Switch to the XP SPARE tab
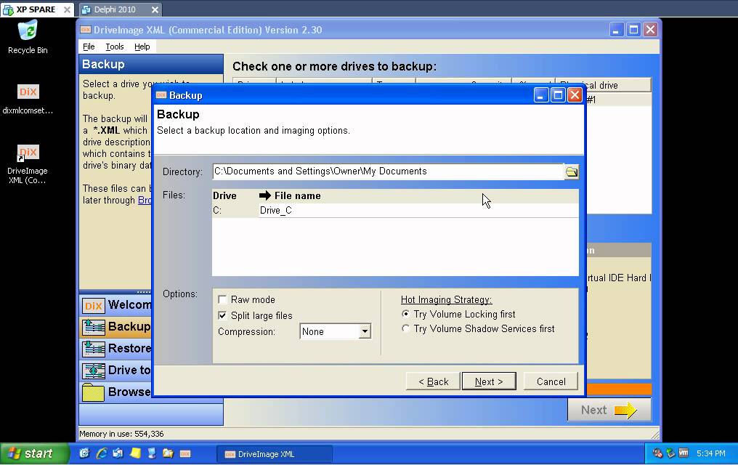Viewport: 738px width, 465px height. 36,9
